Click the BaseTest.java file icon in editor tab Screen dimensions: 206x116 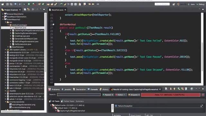click(x=50, y=10)
